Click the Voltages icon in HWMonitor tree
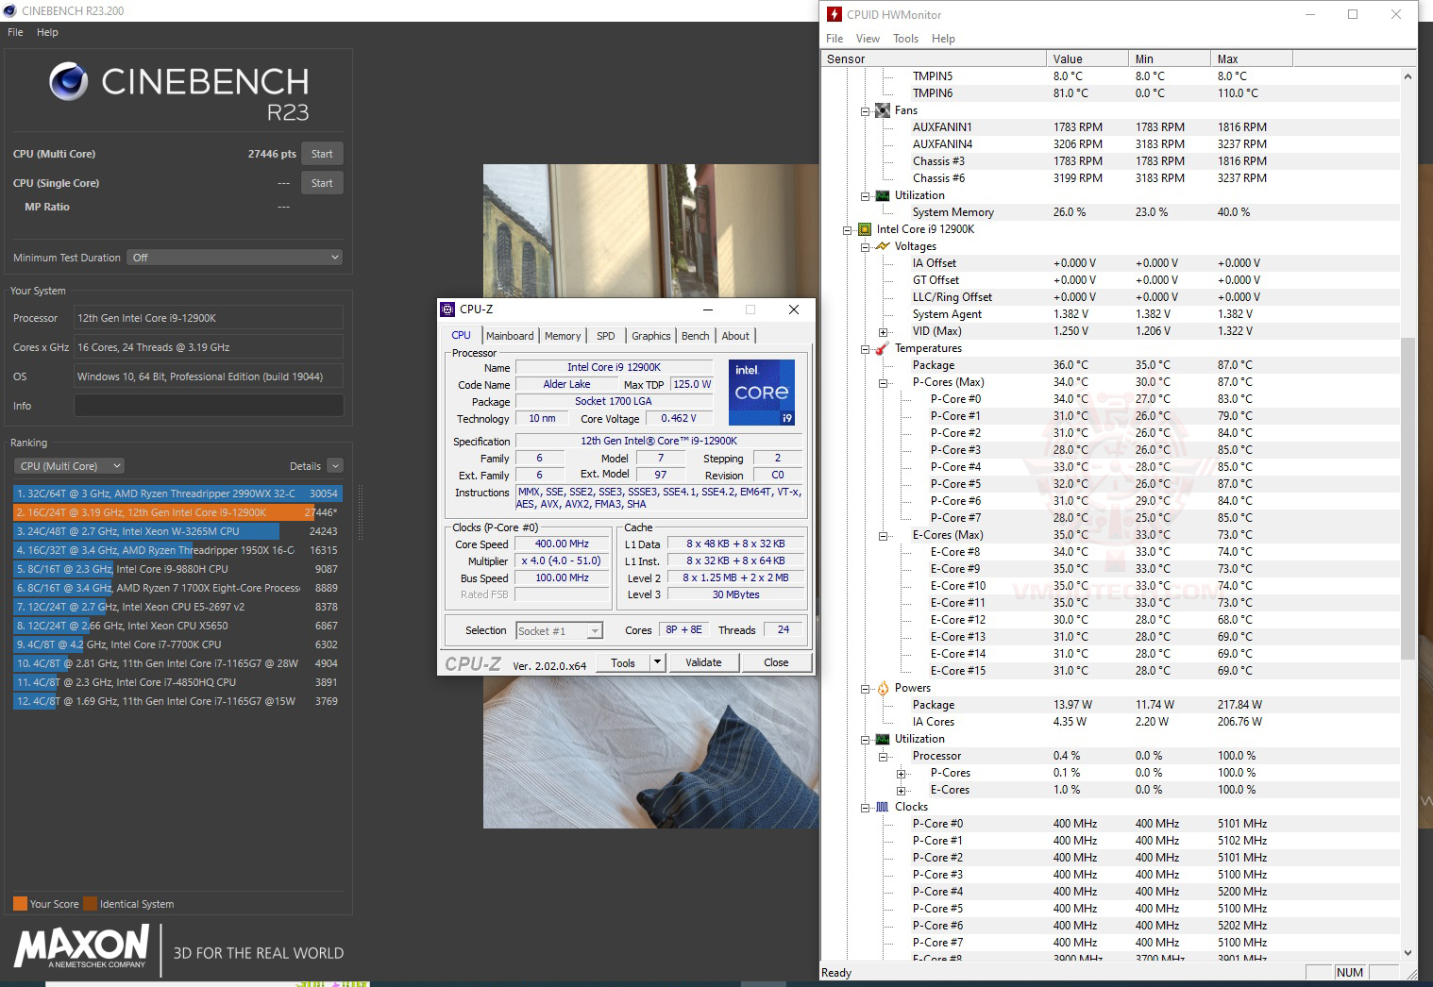Image resolution: width=1433 pixels, height=987 pixels. coord(883,246)
